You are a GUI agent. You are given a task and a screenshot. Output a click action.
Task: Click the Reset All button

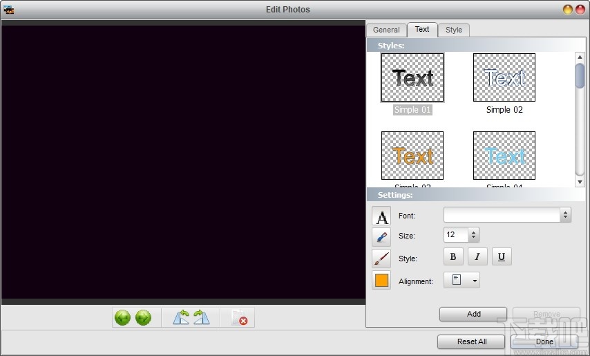coord(471,341)
